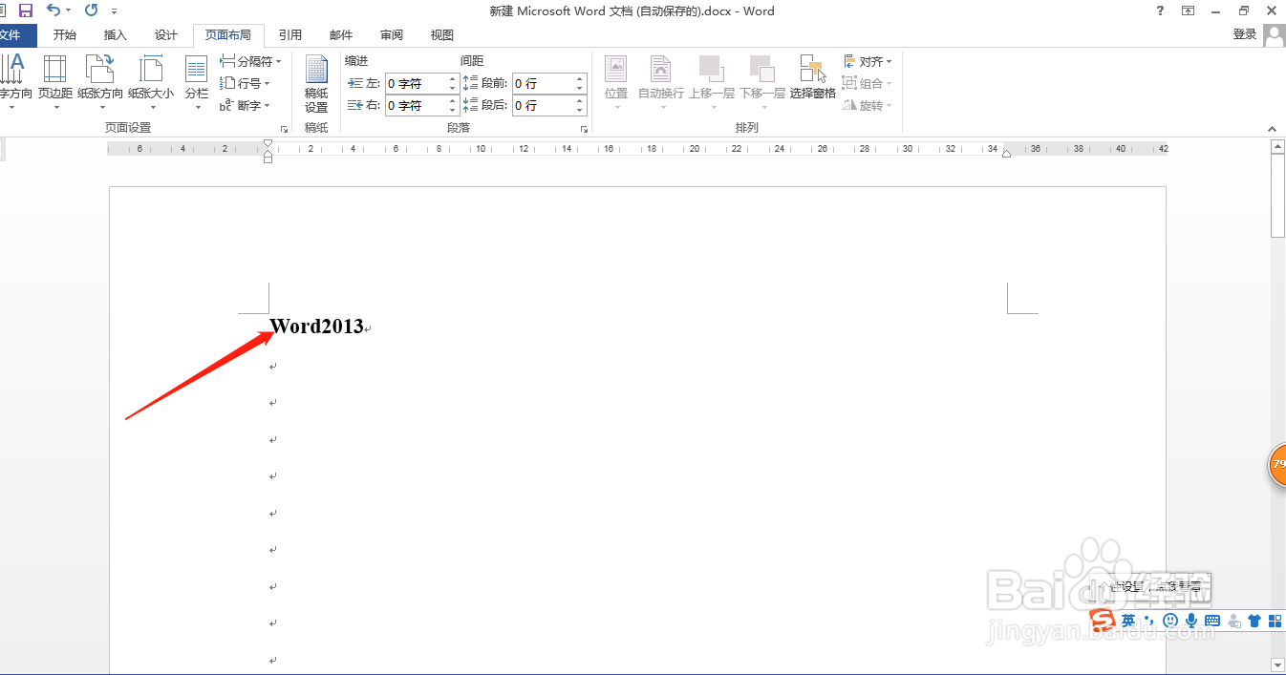Switch to the 审阅 (Review) tab
This screenshot has width=1286, height=675.
[x=392, y=35]
